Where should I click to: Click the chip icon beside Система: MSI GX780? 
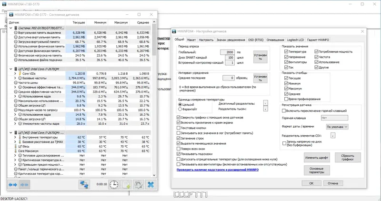pos(16,28)
